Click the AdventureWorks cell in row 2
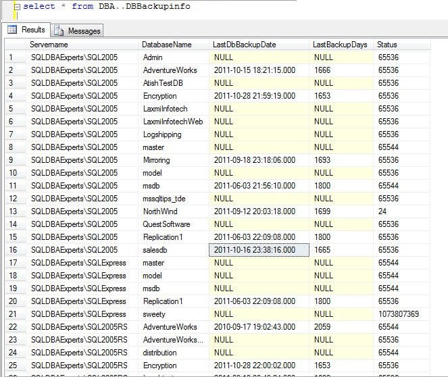The width and height of the screenshot is (448, 377). coord(174,70)
